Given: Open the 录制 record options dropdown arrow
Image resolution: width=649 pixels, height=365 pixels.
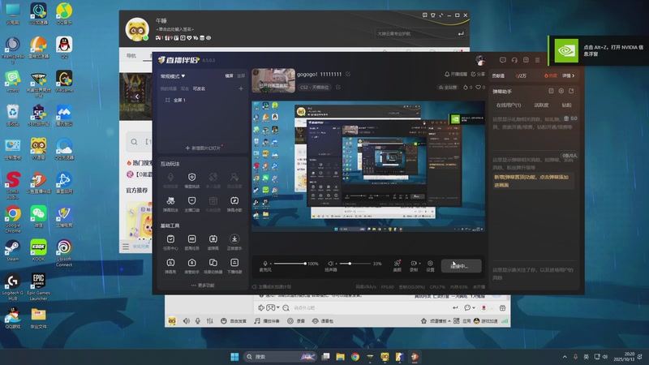Looking at the screenshot, I should pos(419,263).
